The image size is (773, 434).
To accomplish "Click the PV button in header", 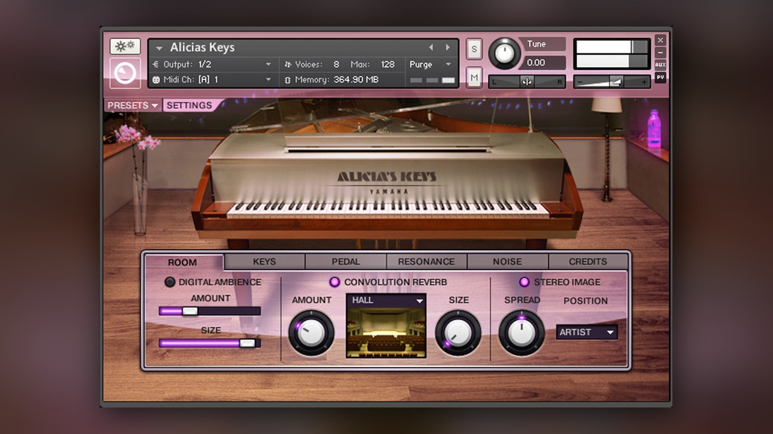I will tap(660, 77).
